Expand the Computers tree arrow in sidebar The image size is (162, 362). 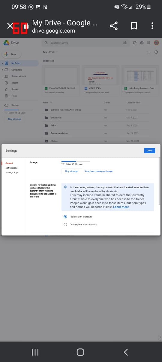tap(3, 70)
